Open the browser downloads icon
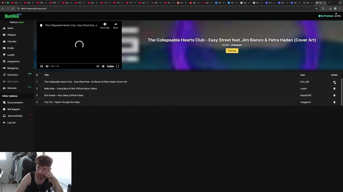Image resolution: width=343 pixels, height=192 pixels. [x=330, y=9]
